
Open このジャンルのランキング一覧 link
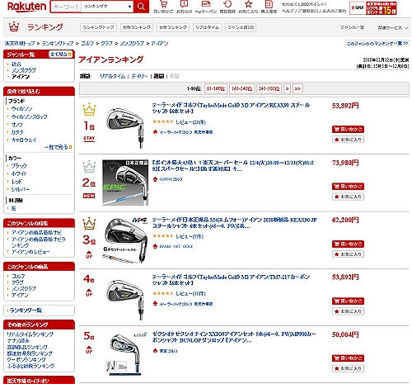pos(377,43)
